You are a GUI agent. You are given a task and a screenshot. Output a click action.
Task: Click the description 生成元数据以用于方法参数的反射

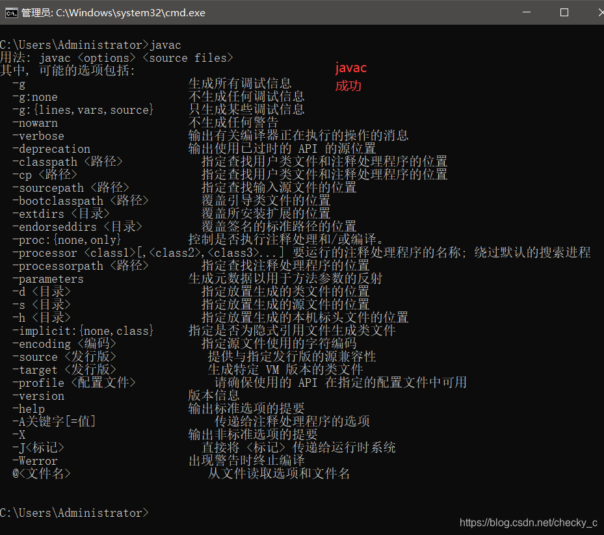pyautogui.click(x=285, y=278)
